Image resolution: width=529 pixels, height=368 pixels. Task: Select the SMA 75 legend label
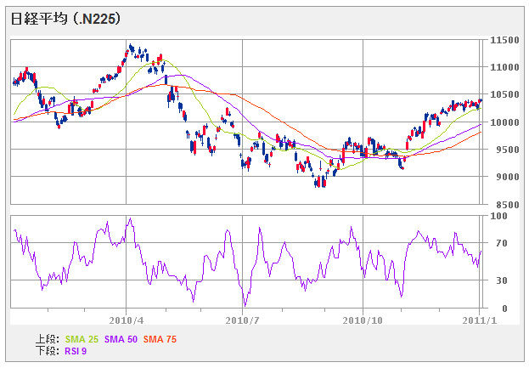tap(160, 339)
